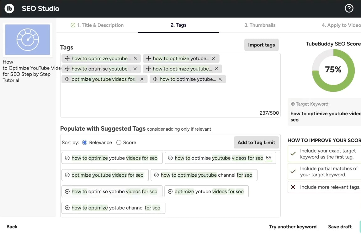Click the video thumbnail preview

point(28,39)
